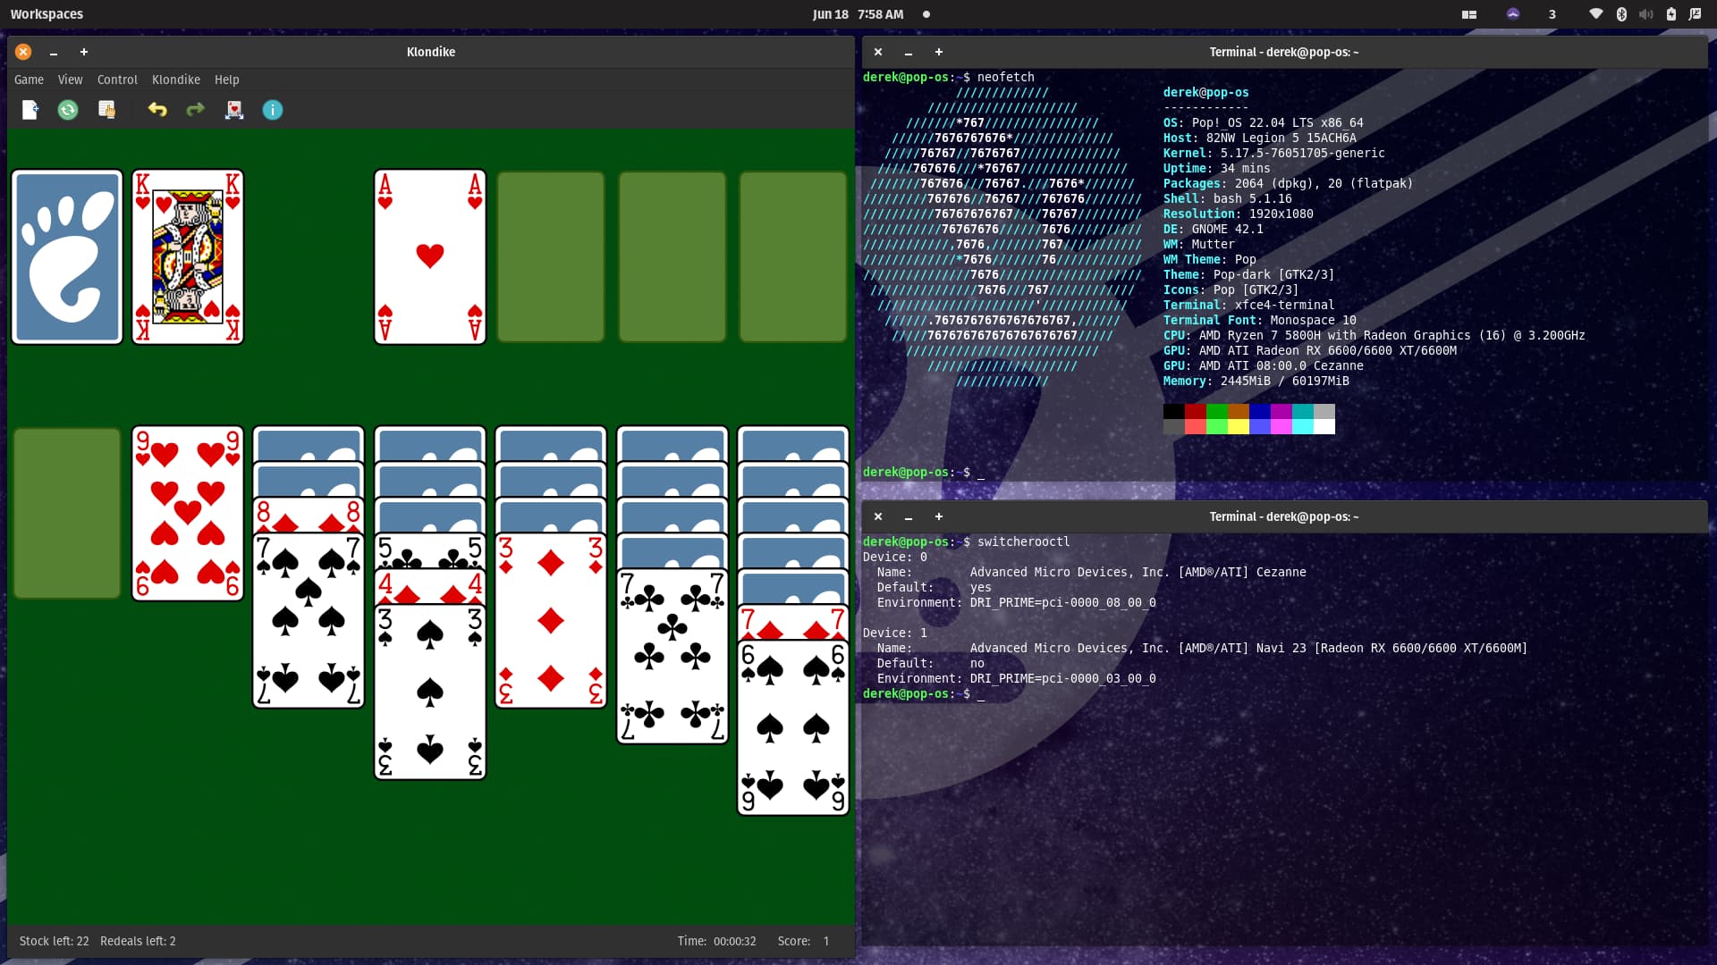Select the 6 of spades card
This screenshot has height=965, width=1717.
(793, 728)
